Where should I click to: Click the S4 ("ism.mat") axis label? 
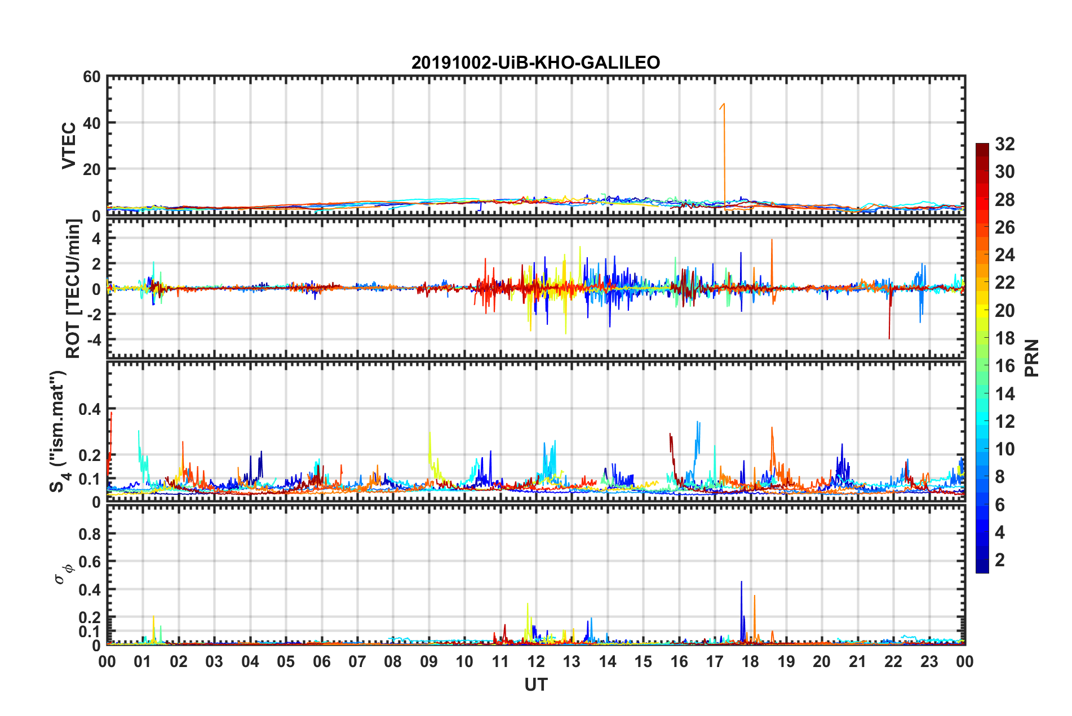60,431
